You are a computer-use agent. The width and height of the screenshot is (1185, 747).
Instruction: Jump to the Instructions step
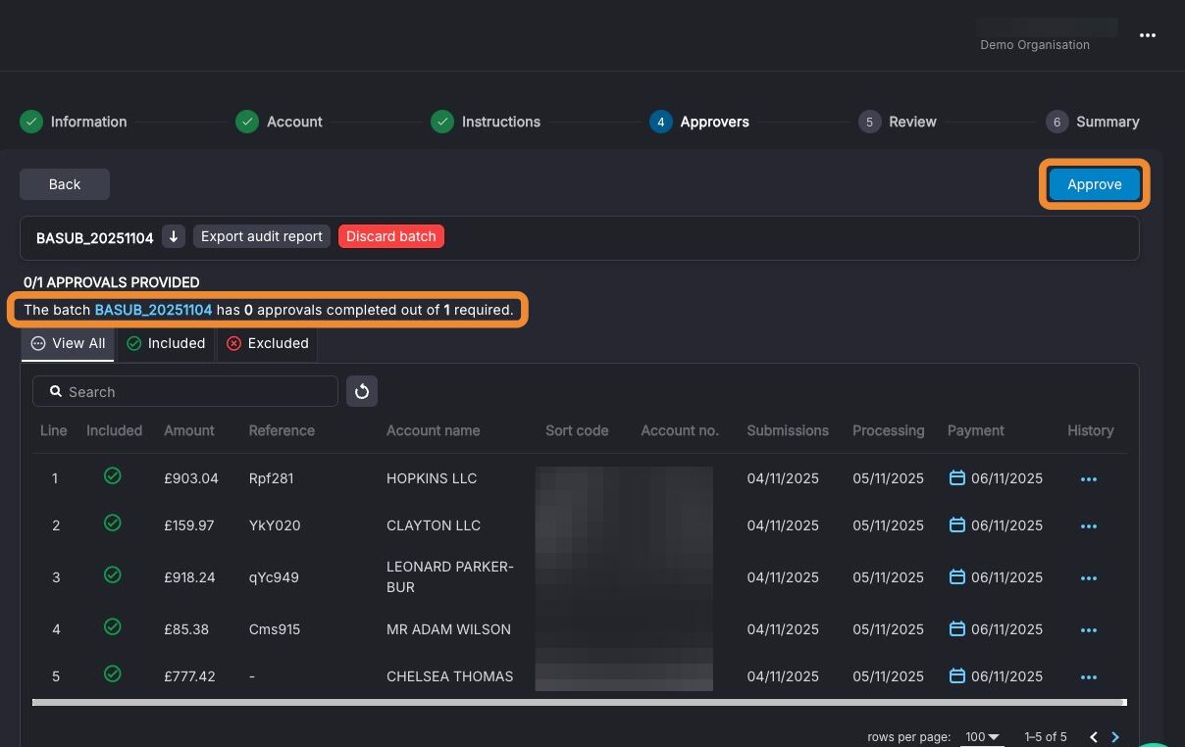point(486,122)
